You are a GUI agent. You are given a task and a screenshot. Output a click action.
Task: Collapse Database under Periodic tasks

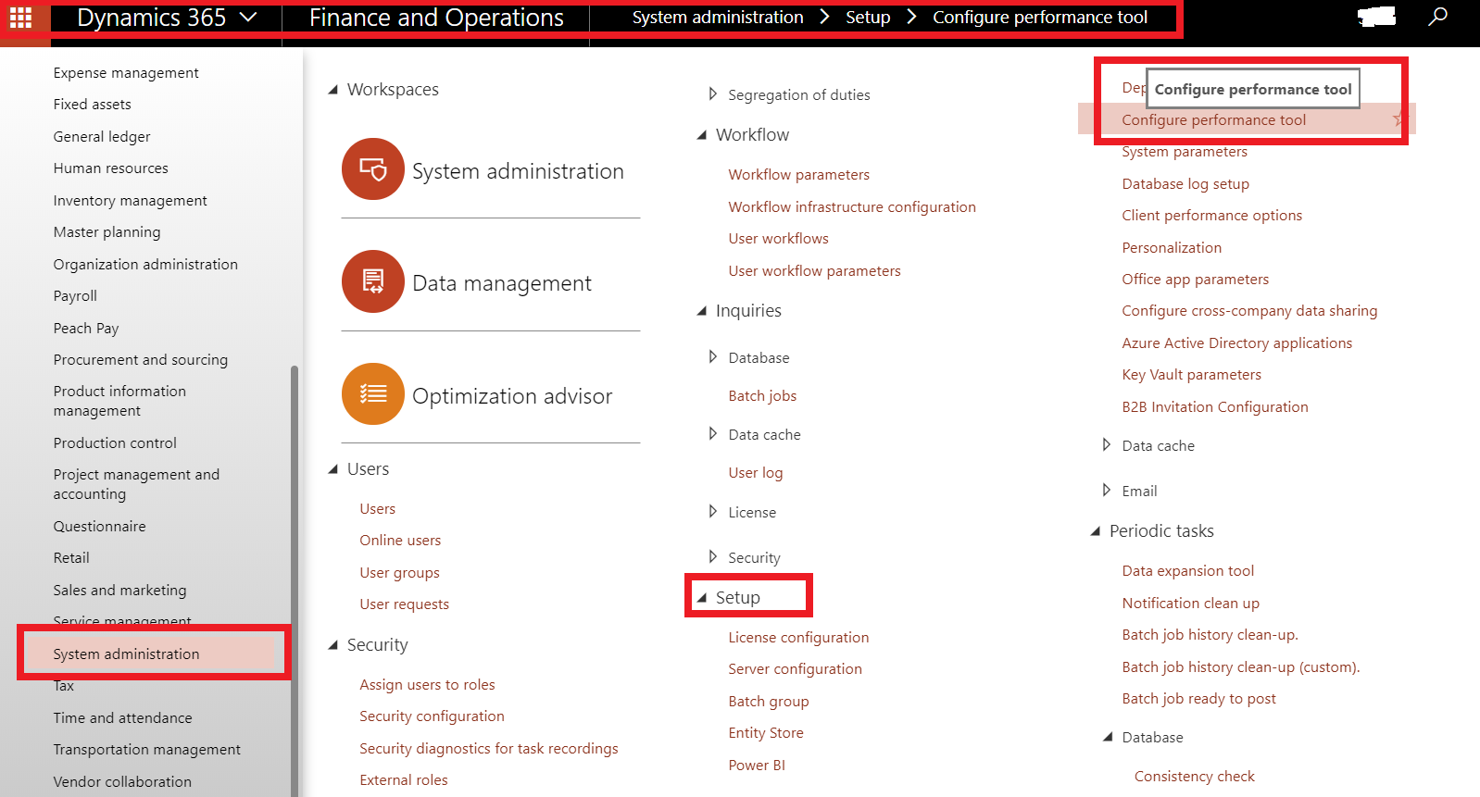(1108, 737)
